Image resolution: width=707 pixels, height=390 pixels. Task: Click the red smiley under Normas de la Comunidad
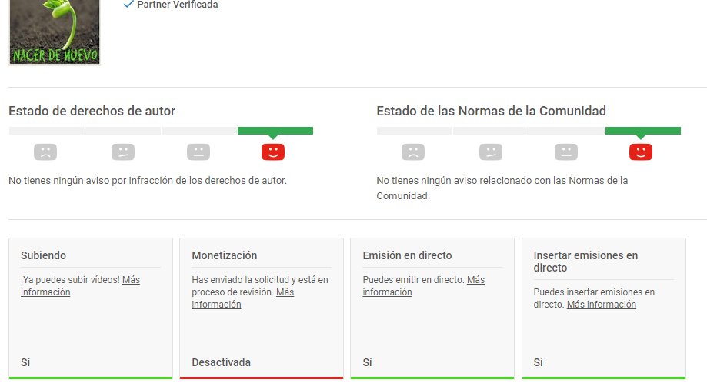641,152
